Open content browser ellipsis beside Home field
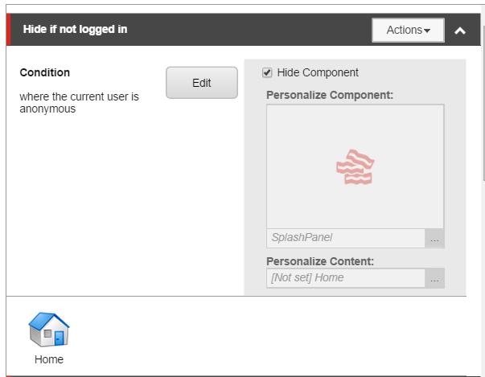485x377 pixels. point(434,278)
